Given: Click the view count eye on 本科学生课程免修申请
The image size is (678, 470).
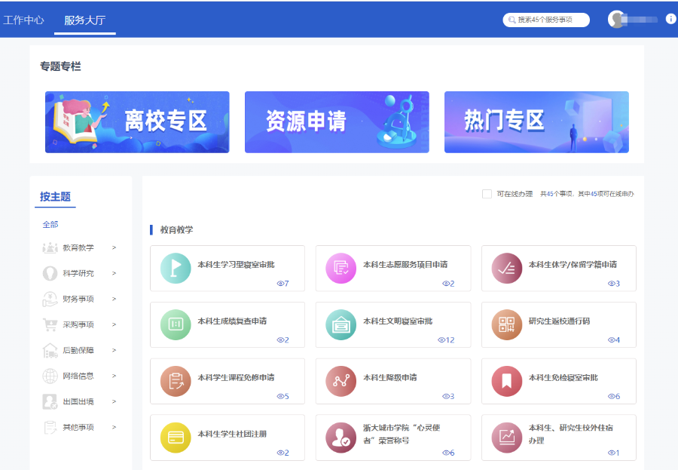Looking at the screenshot, I should (x=279, y=396).
